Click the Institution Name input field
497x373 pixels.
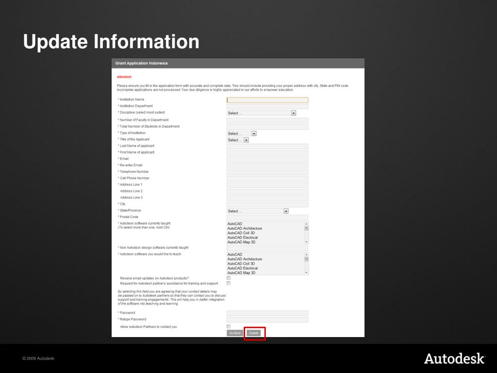(x=267, y=100)
